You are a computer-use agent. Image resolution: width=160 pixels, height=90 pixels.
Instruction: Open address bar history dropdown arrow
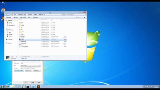(63, 14)
